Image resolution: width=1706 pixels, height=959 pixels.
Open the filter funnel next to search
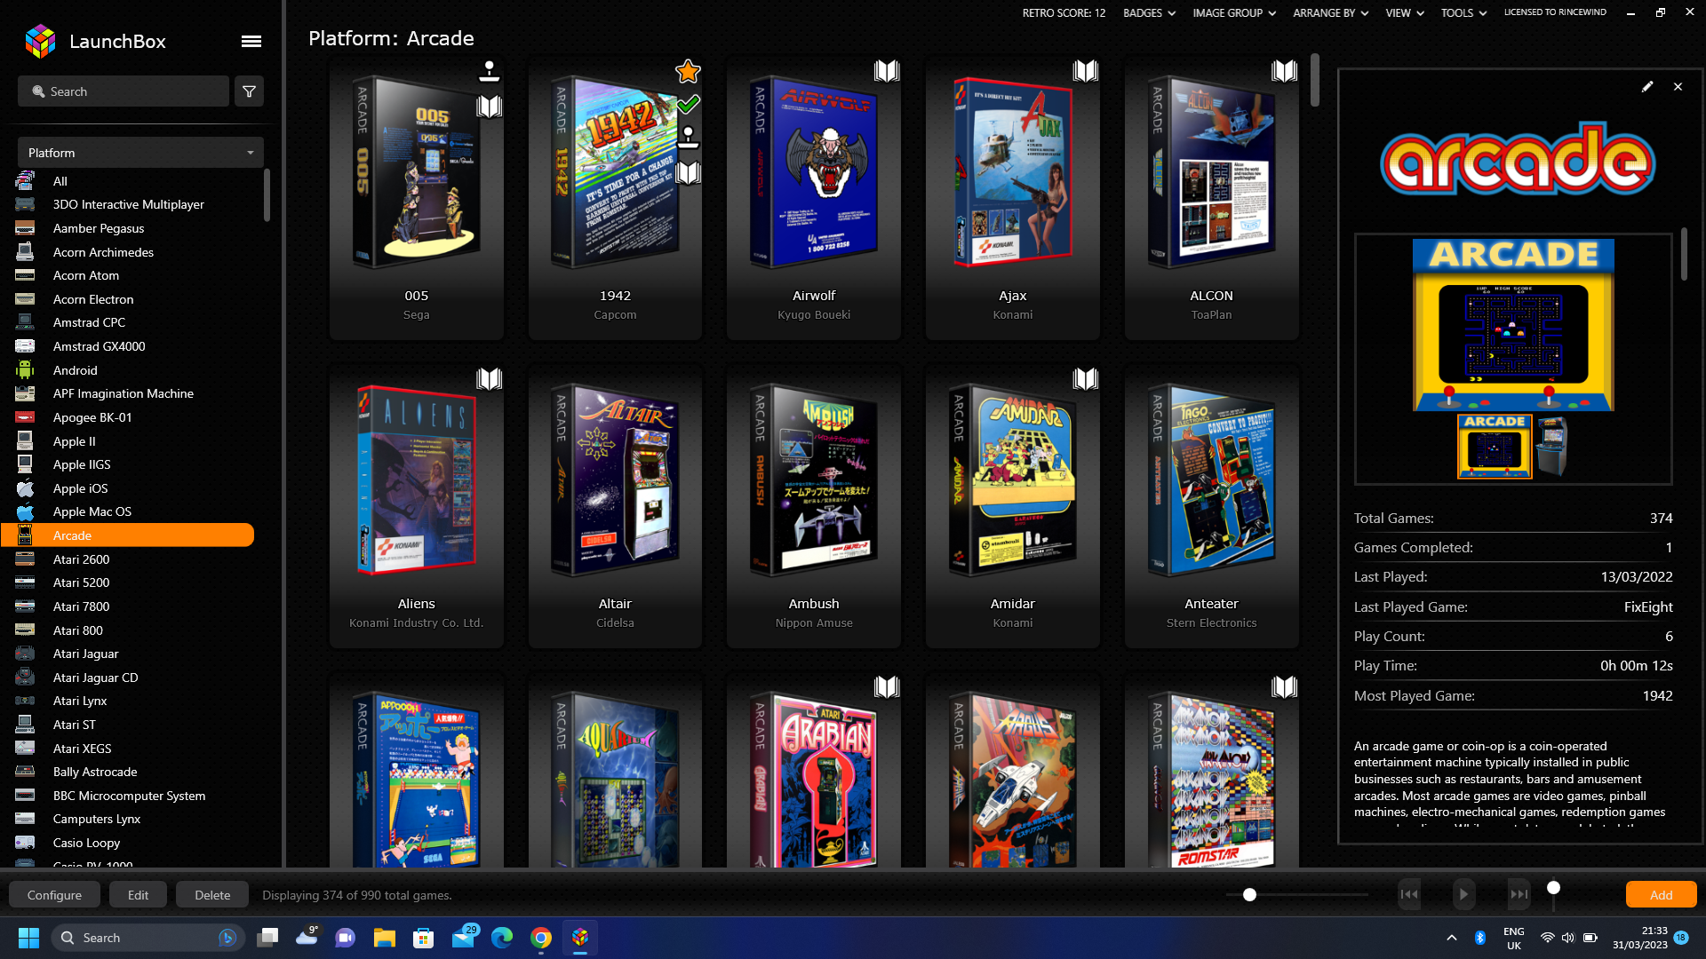point(250,91)
